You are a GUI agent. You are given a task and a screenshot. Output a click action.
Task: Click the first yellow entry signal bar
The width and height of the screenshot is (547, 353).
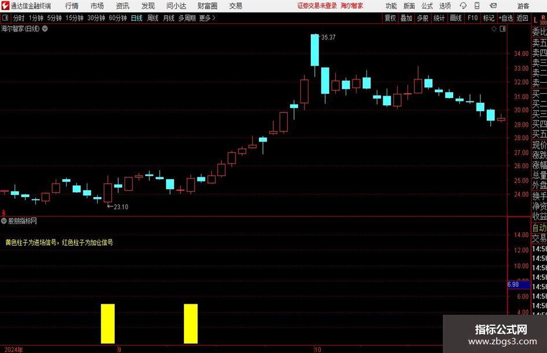click(x=108, y=323)
